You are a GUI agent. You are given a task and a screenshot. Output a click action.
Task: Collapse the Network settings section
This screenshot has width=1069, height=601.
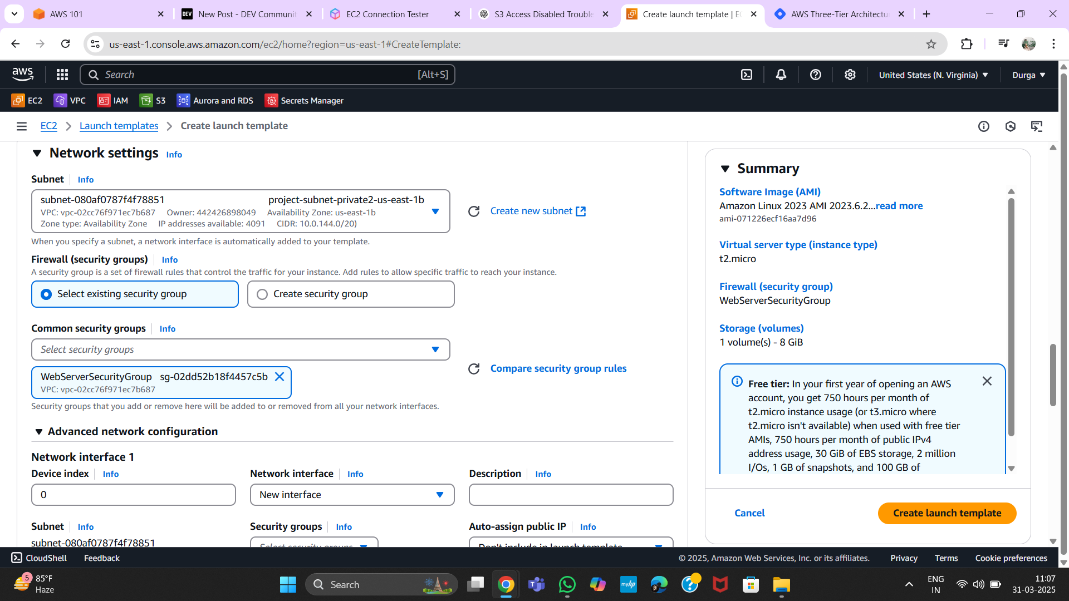(37, 153)
